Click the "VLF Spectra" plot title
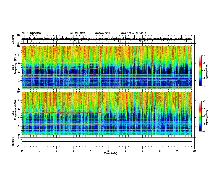The image size is (219, 169). [31, 33]
